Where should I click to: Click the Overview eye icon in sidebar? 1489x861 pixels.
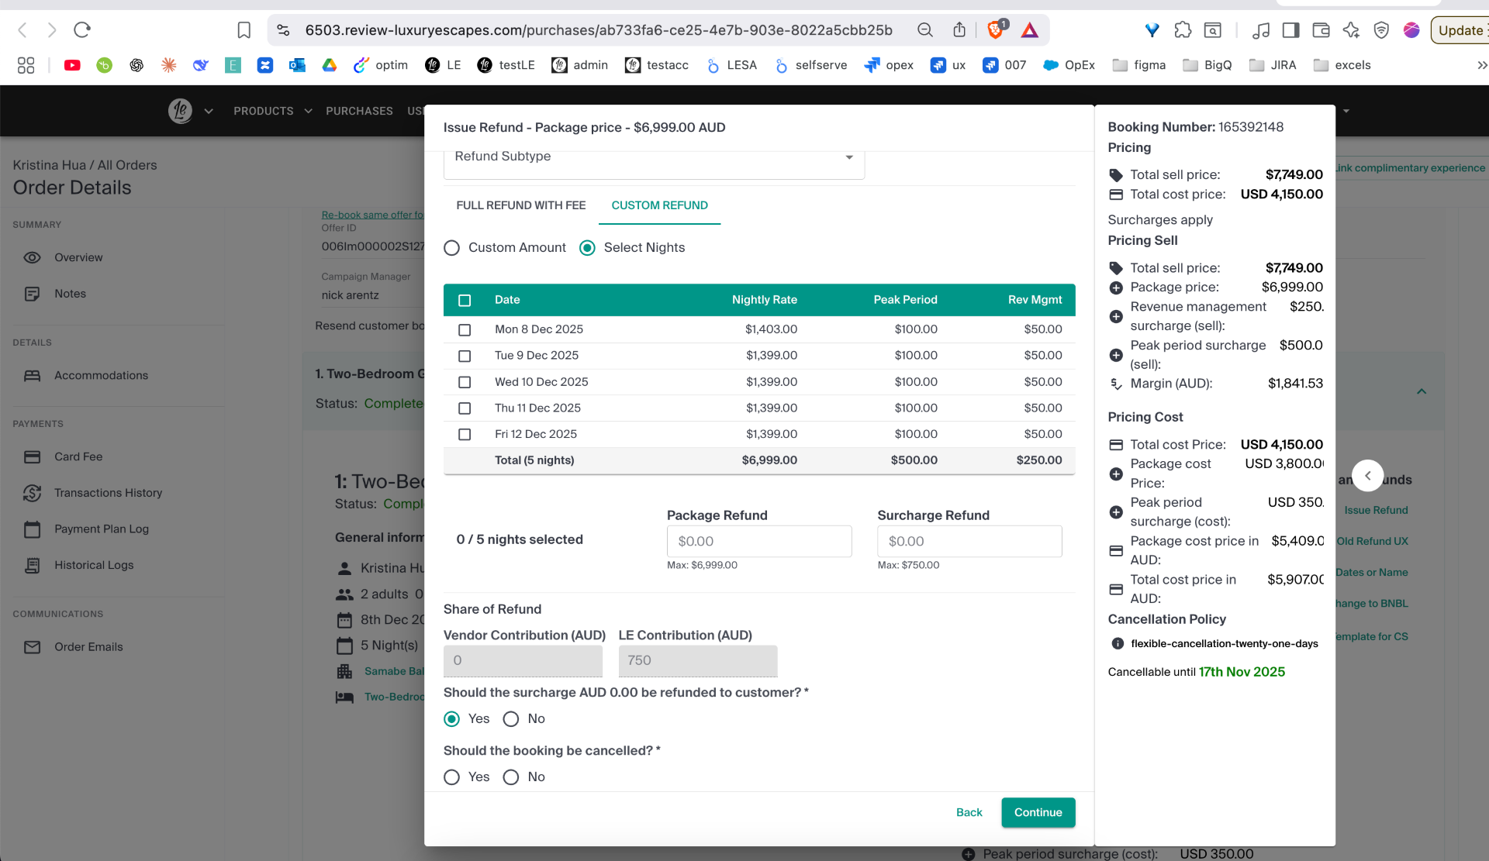click(32, 257)
